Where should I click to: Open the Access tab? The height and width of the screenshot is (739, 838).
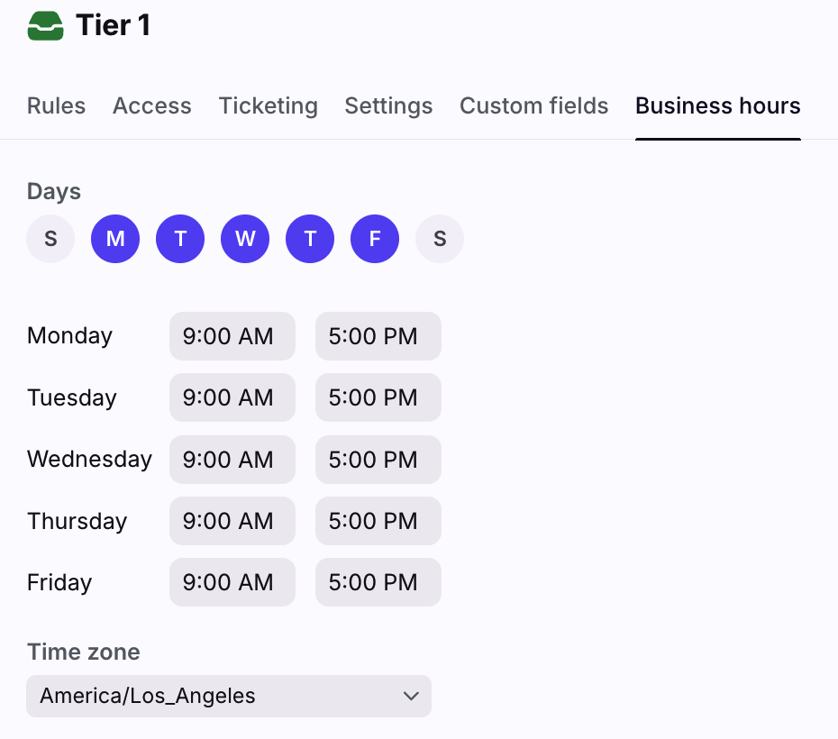[152, 106]
